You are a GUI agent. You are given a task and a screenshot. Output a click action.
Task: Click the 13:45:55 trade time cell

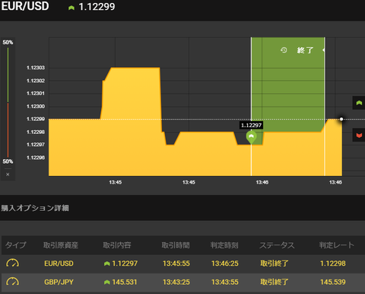(x=176, y=264)
